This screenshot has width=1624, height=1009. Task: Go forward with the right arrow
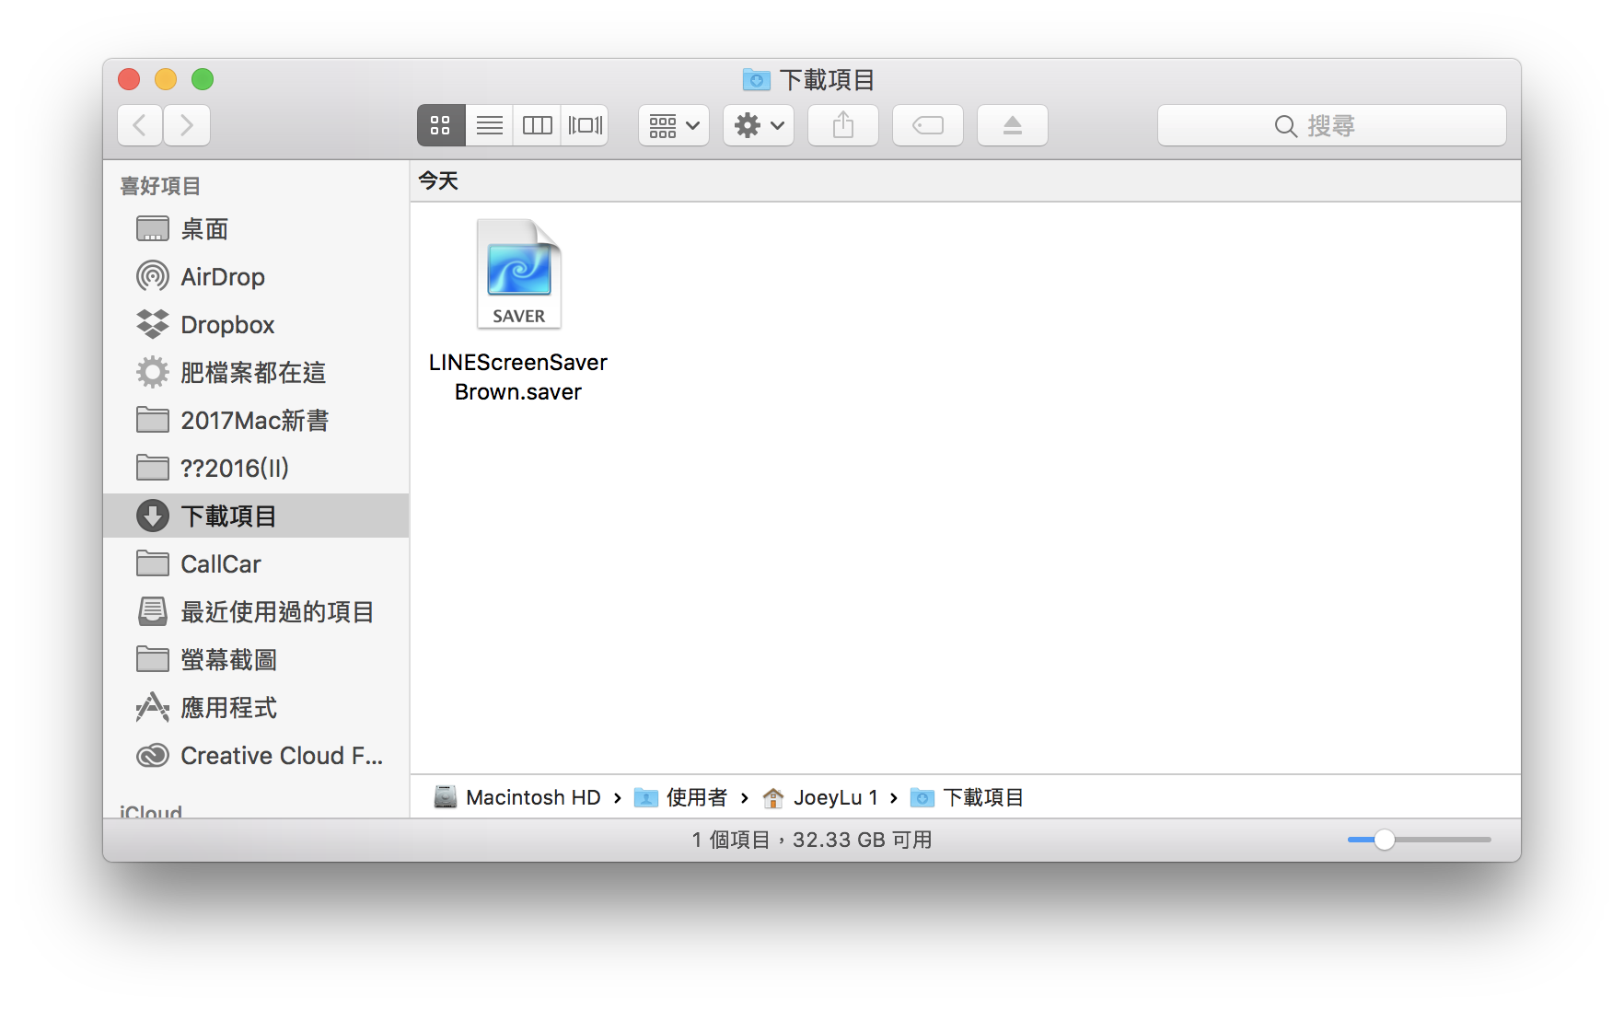click(187, 125)
